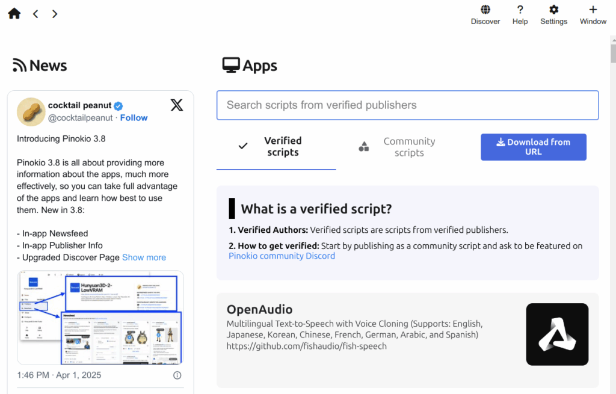Switch to the Verified scripts tab
The height and width of the screenshot is (394, 616).
tap(276, 147)
